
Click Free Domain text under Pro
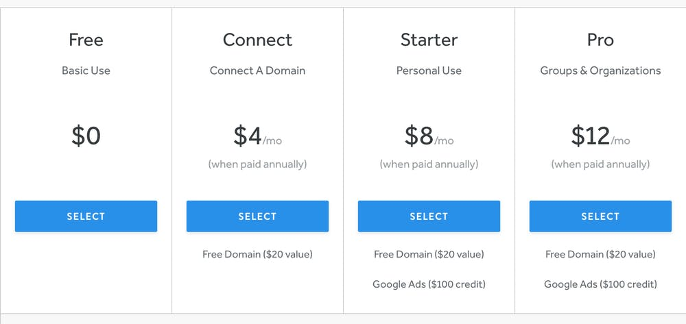(600, 254)
